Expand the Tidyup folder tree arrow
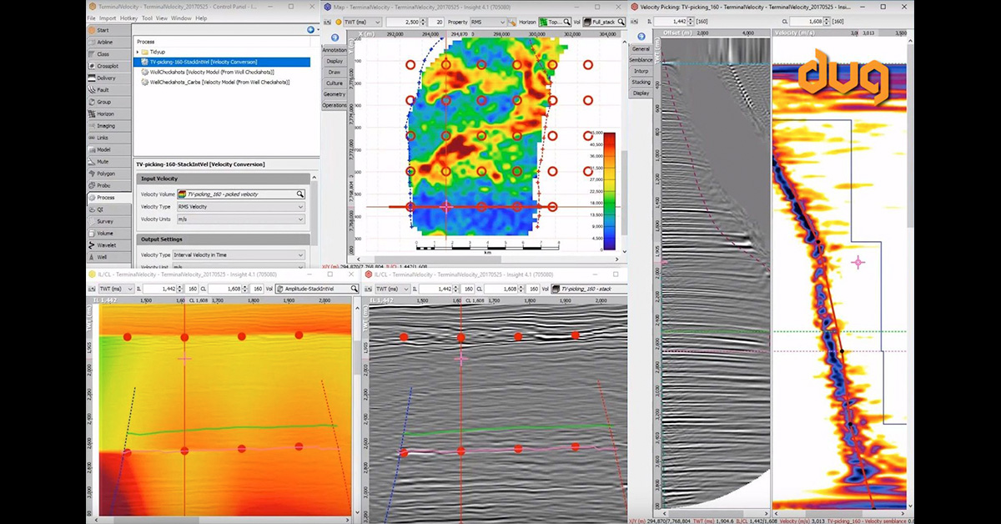This screenshot has height=524, width=1001. (x=138, y=52)
